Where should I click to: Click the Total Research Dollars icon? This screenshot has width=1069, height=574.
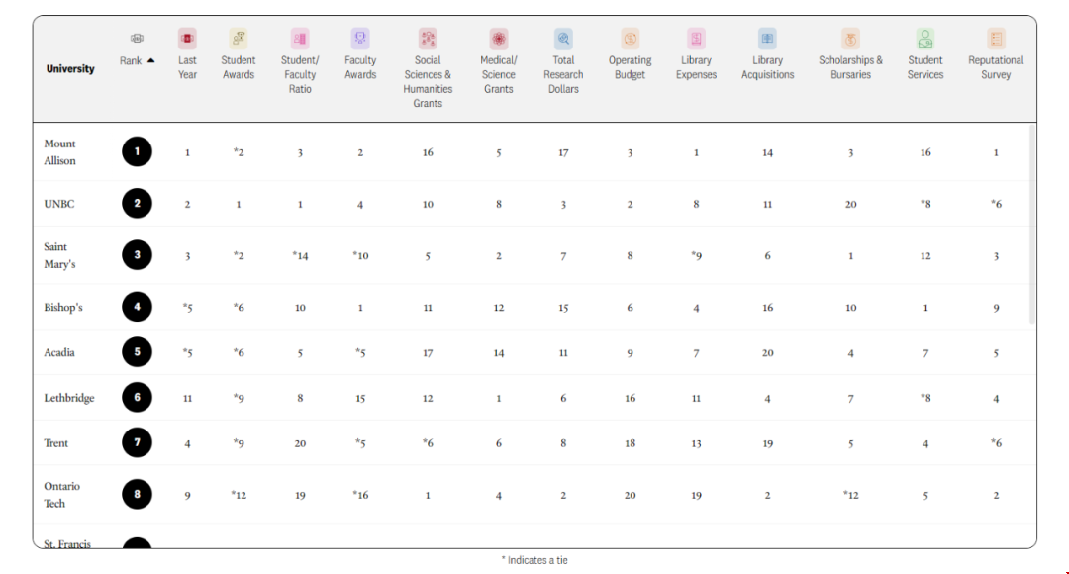pos(563,40)
